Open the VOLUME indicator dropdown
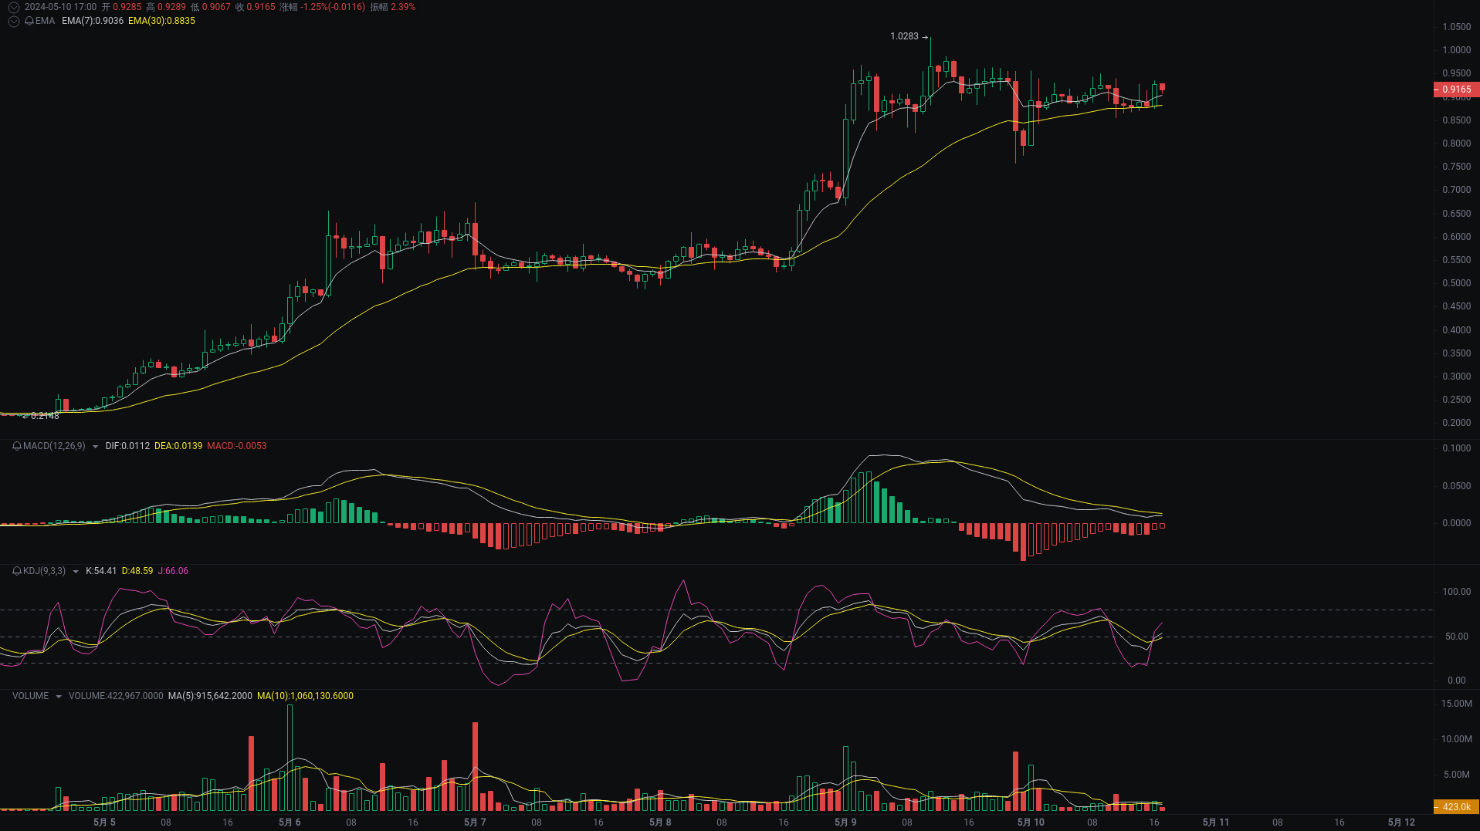The image size is (1480, 831). [x=58, y=695]
